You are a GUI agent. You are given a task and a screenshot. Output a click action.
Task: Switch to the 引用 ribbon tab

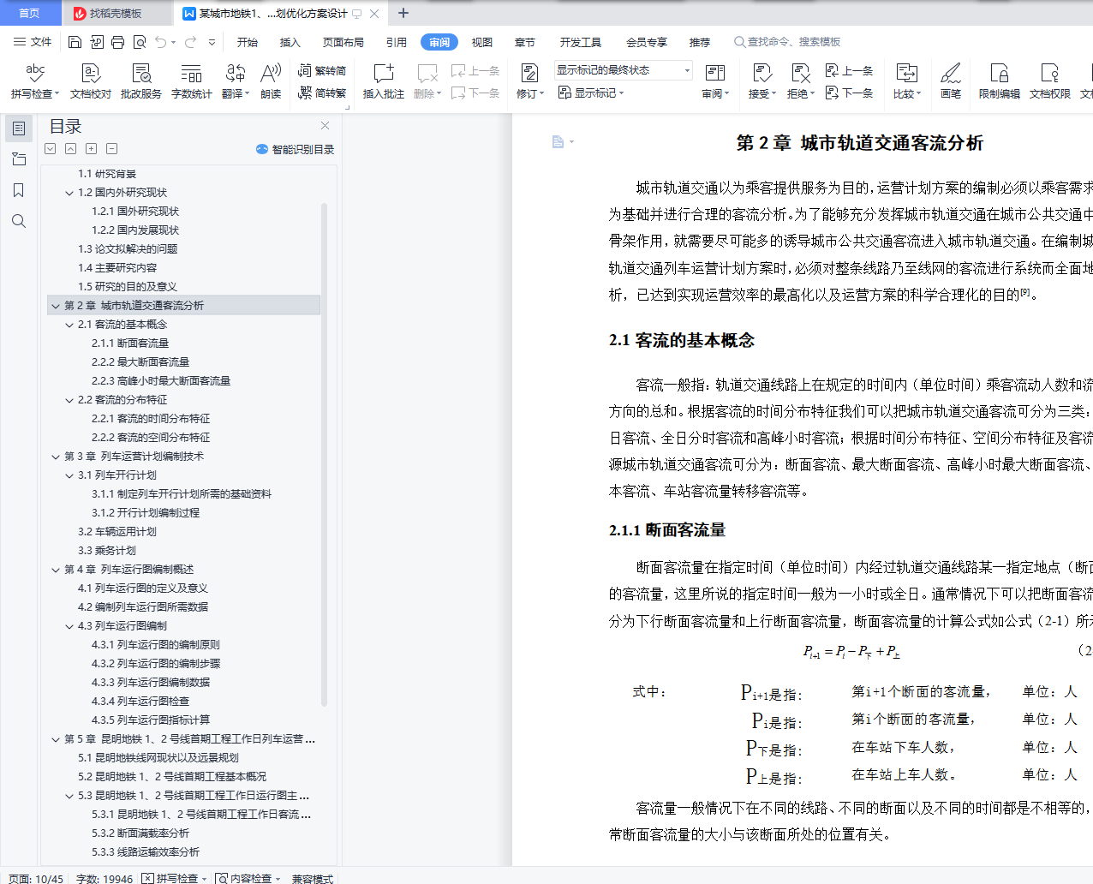coord(397,42)
